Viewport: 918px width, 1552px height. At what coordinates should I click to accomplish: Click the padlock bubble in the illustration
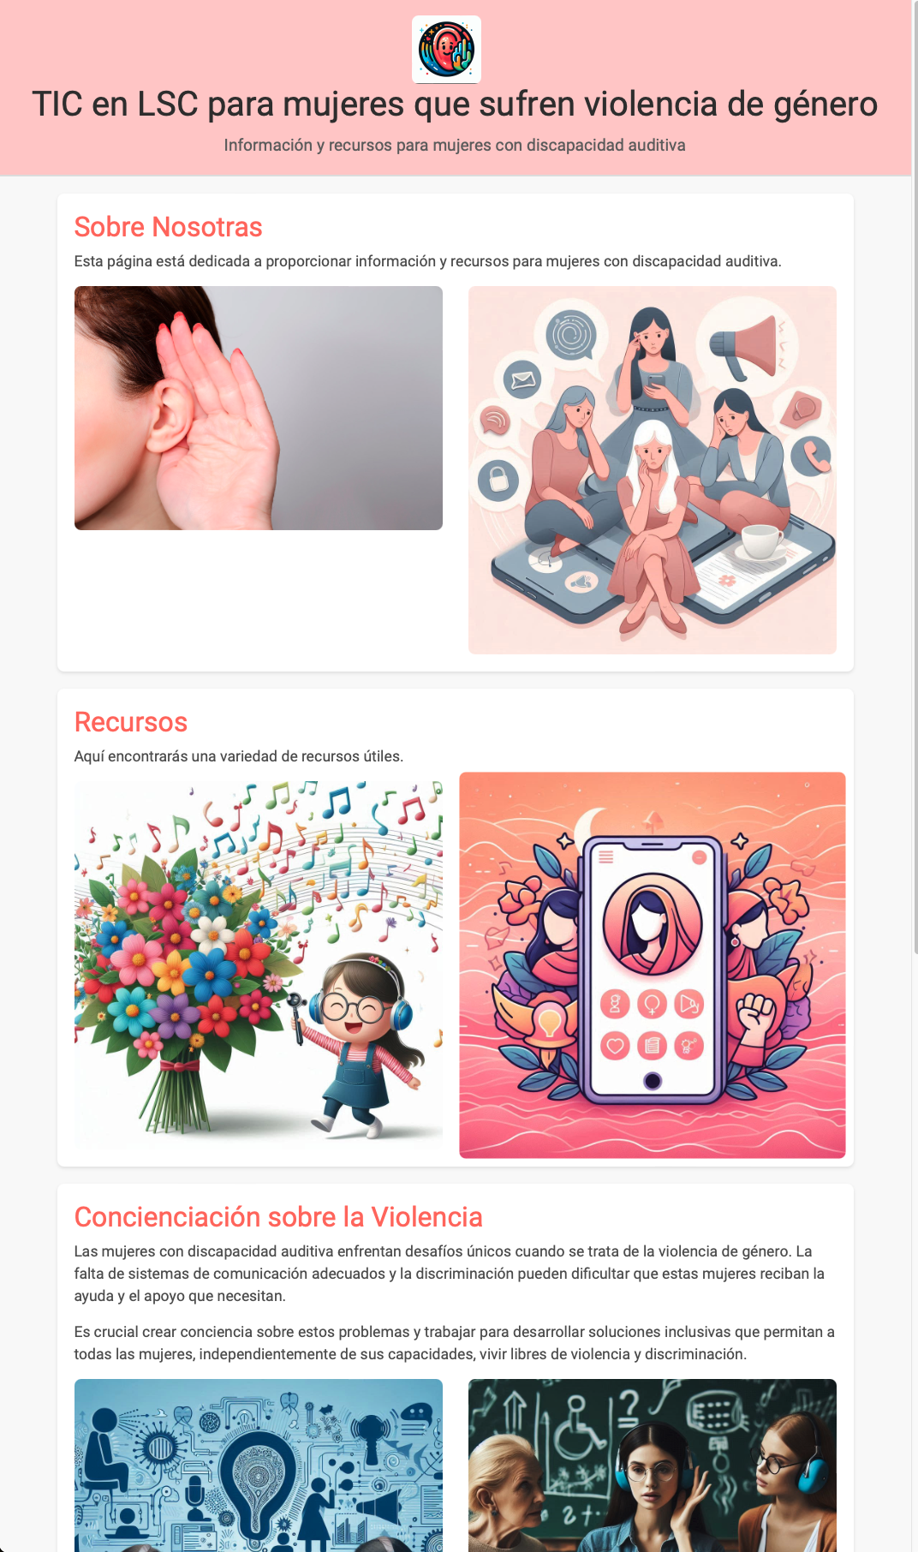click(x=498, y=480)
